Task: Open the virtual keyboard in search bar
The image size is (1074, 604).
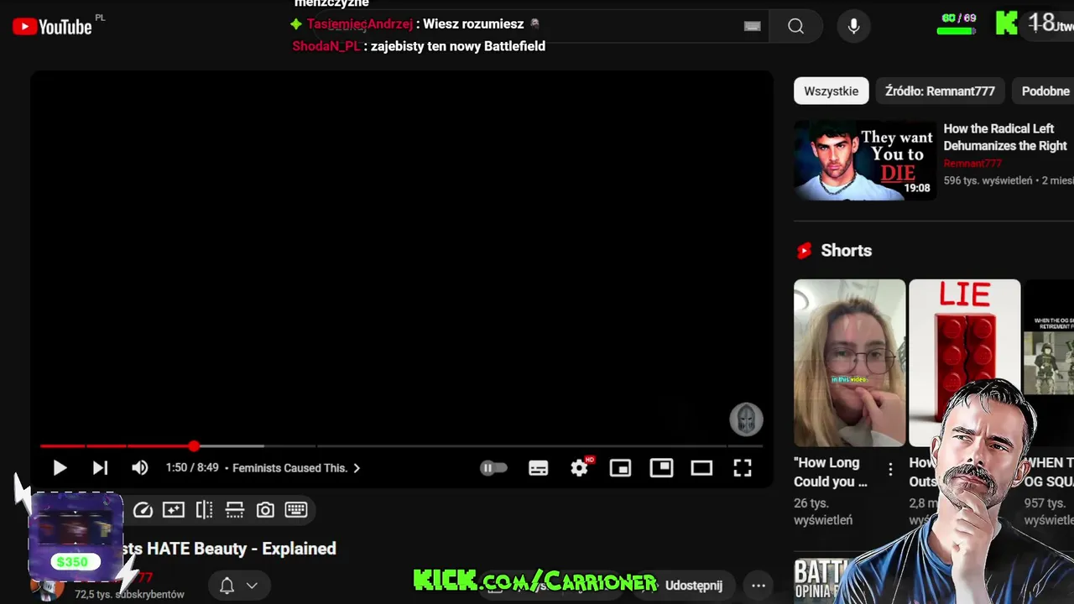Action: (753, 27)
